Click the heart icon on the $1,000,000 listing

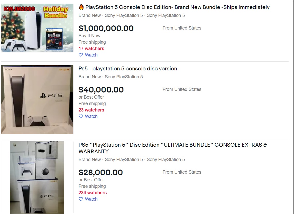(x=81, y=55)
